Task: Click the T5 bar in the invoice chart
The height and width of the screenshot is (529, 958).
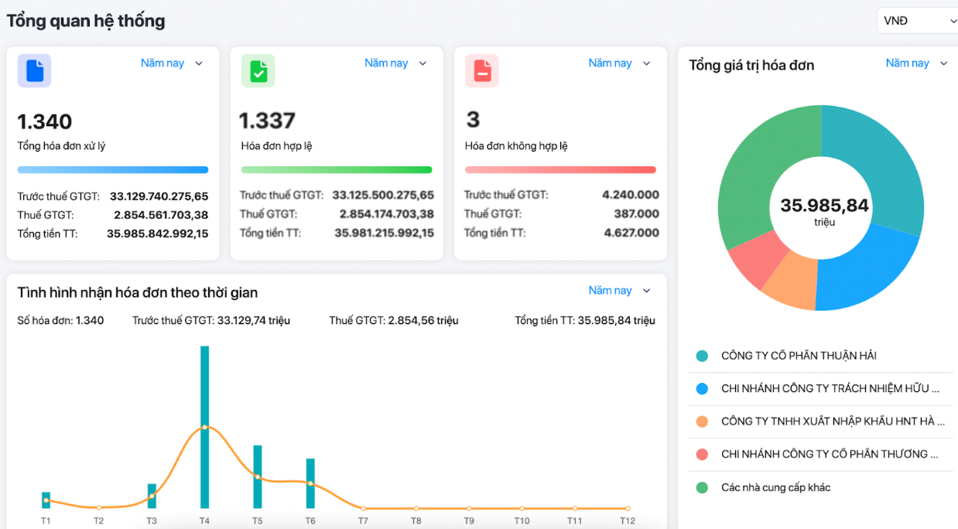Action: (258, 464)
